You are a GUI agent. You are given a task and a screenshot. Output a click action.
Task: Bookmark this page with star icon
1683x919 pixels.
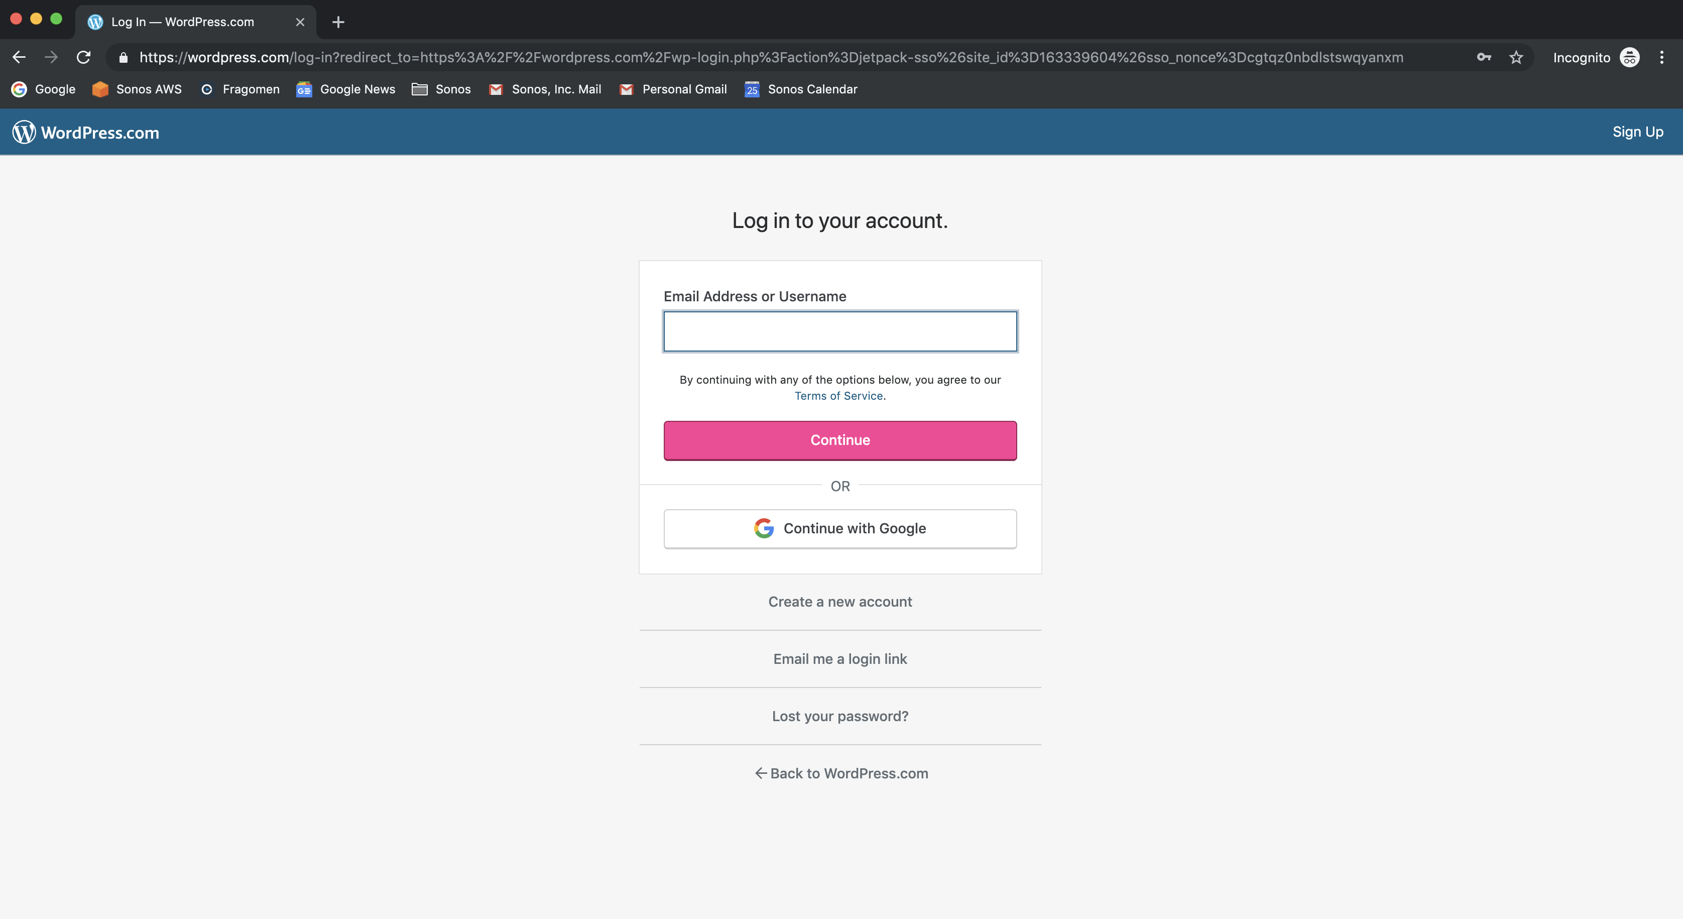click(1516, 58)
